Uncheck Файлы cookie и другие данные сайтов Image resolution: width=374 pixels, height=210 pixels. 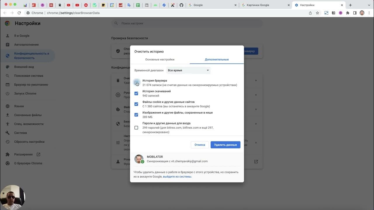click(x=136, y=104)
